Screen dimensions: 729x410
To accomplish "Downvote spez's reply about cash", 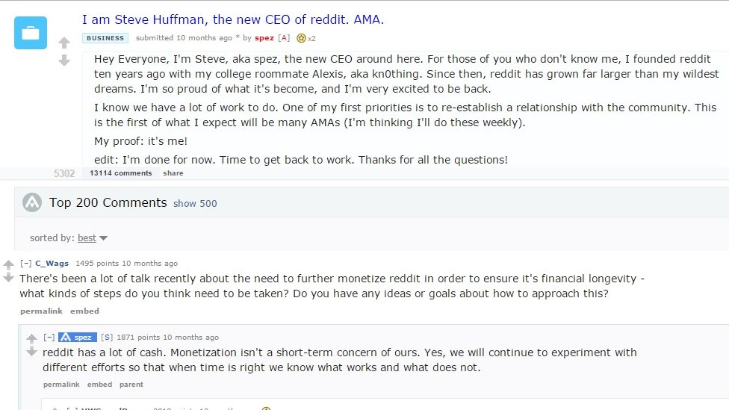I will point(31,352).
